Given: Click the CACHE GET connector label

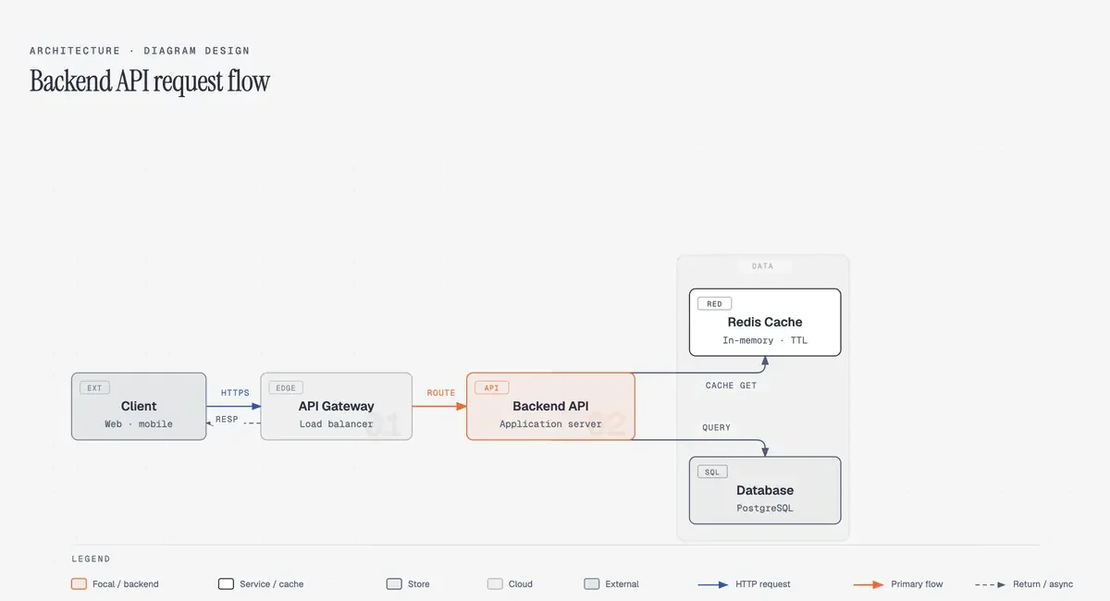Looking at the screenshot, I should point(731,386).
